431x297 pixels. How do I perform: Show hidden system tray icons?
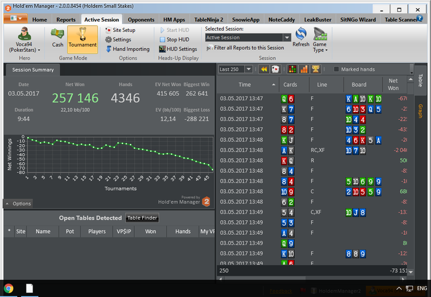coord(399,288)
